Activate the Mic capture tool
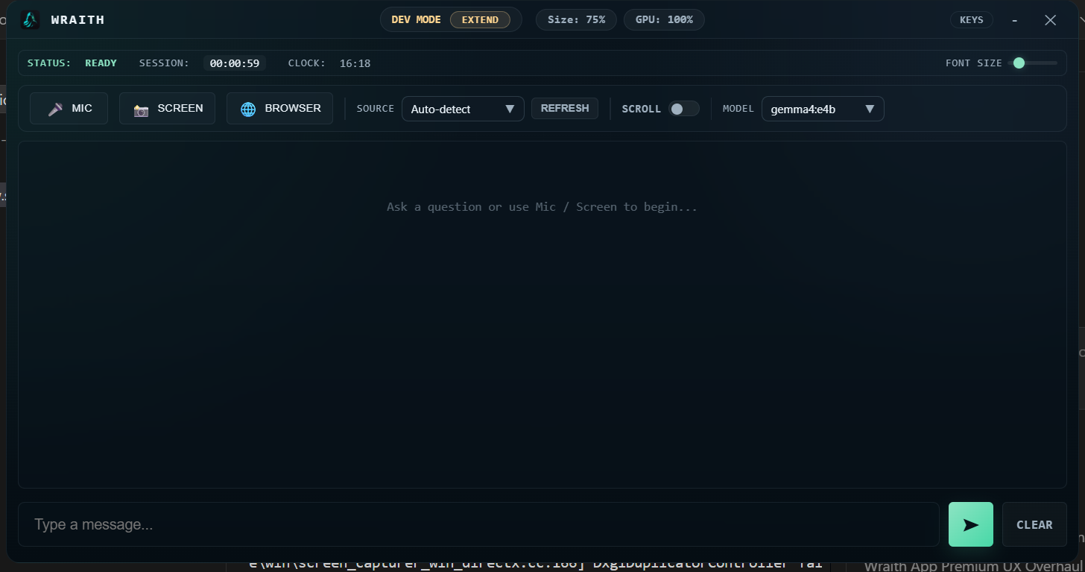 click(69, 108)
